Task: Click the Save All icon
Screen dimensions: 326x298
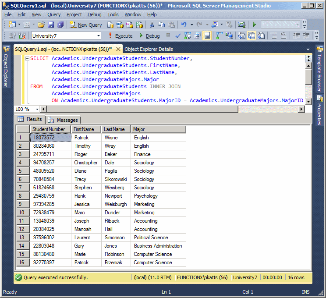Action: 60,25
